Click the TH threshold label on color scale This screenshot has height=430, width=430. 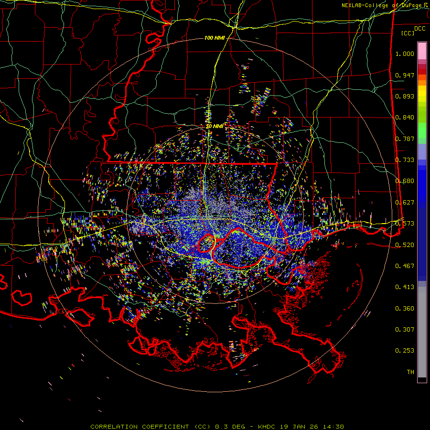410,372
